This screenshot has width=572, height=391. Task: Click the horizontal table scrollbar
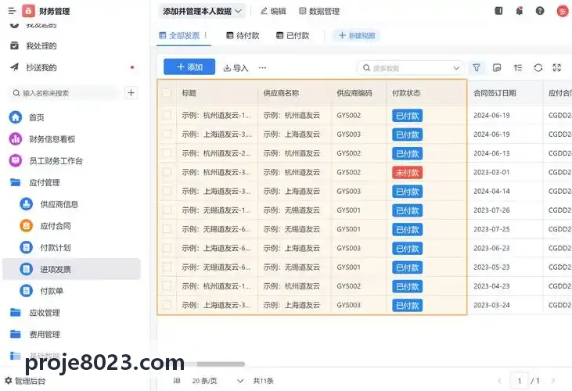tap(221, 364)
